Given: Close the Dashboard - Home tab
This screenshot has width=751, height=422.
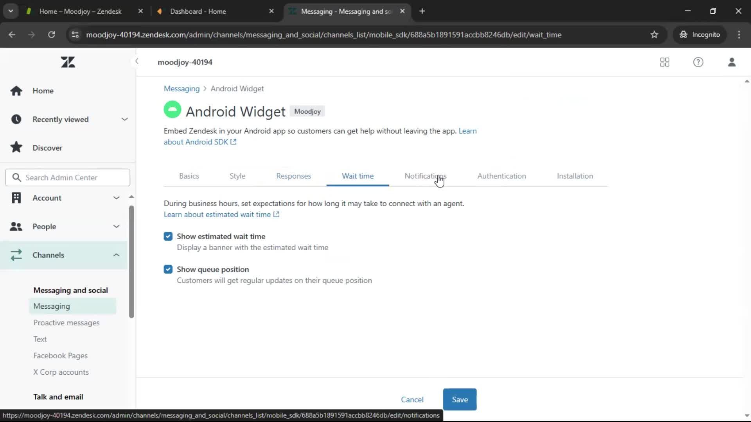Looking at the screenshot, I should tap(271, 11).
